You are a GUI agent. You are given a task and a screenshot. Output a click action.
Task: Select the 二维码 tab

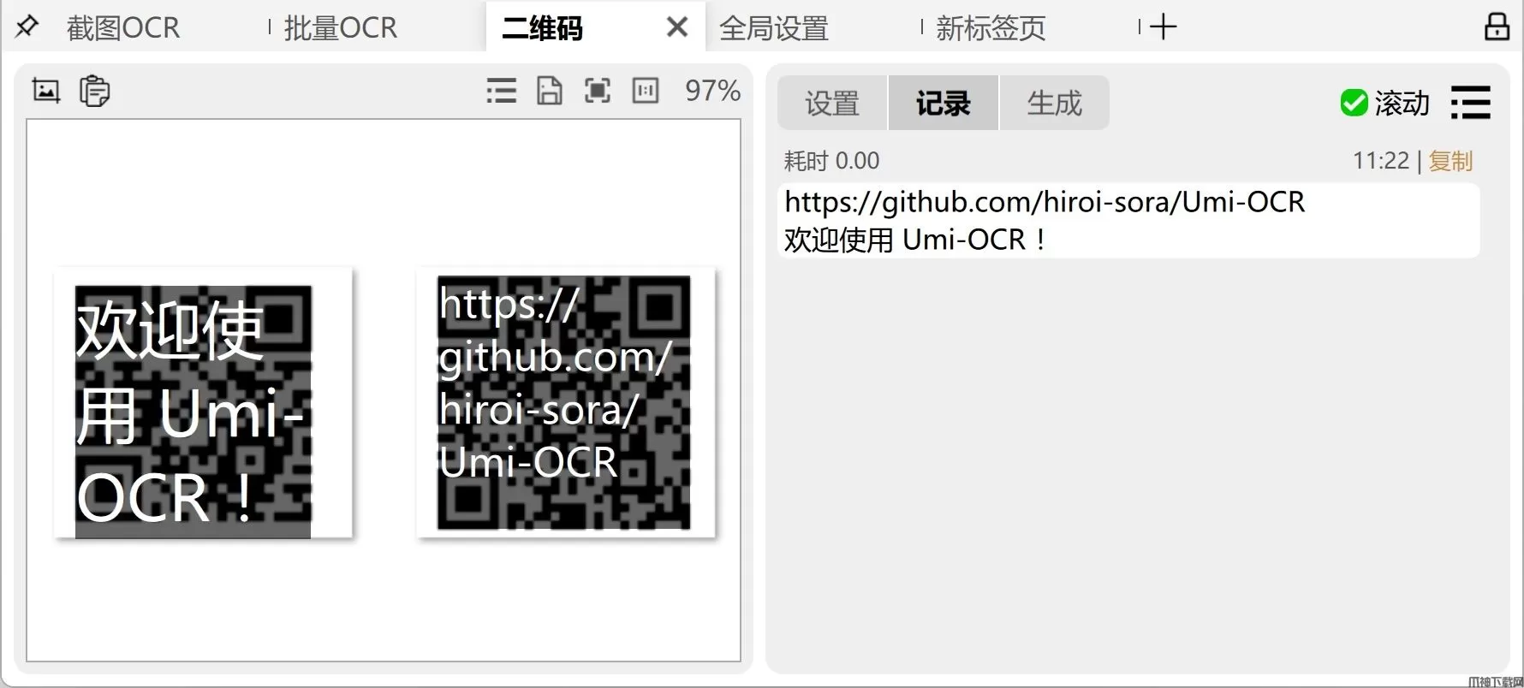(542, 28)
